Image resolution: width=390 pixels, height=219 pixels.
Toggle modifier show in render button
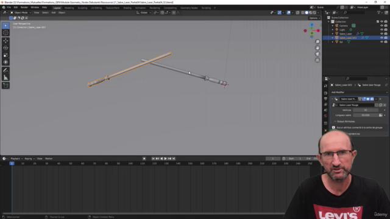(x=372, y=99)
